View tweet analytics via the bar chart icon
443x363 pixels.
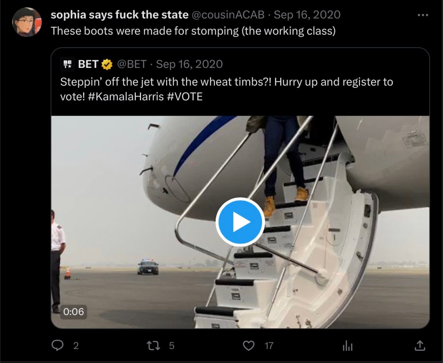[x=347, y=345]
